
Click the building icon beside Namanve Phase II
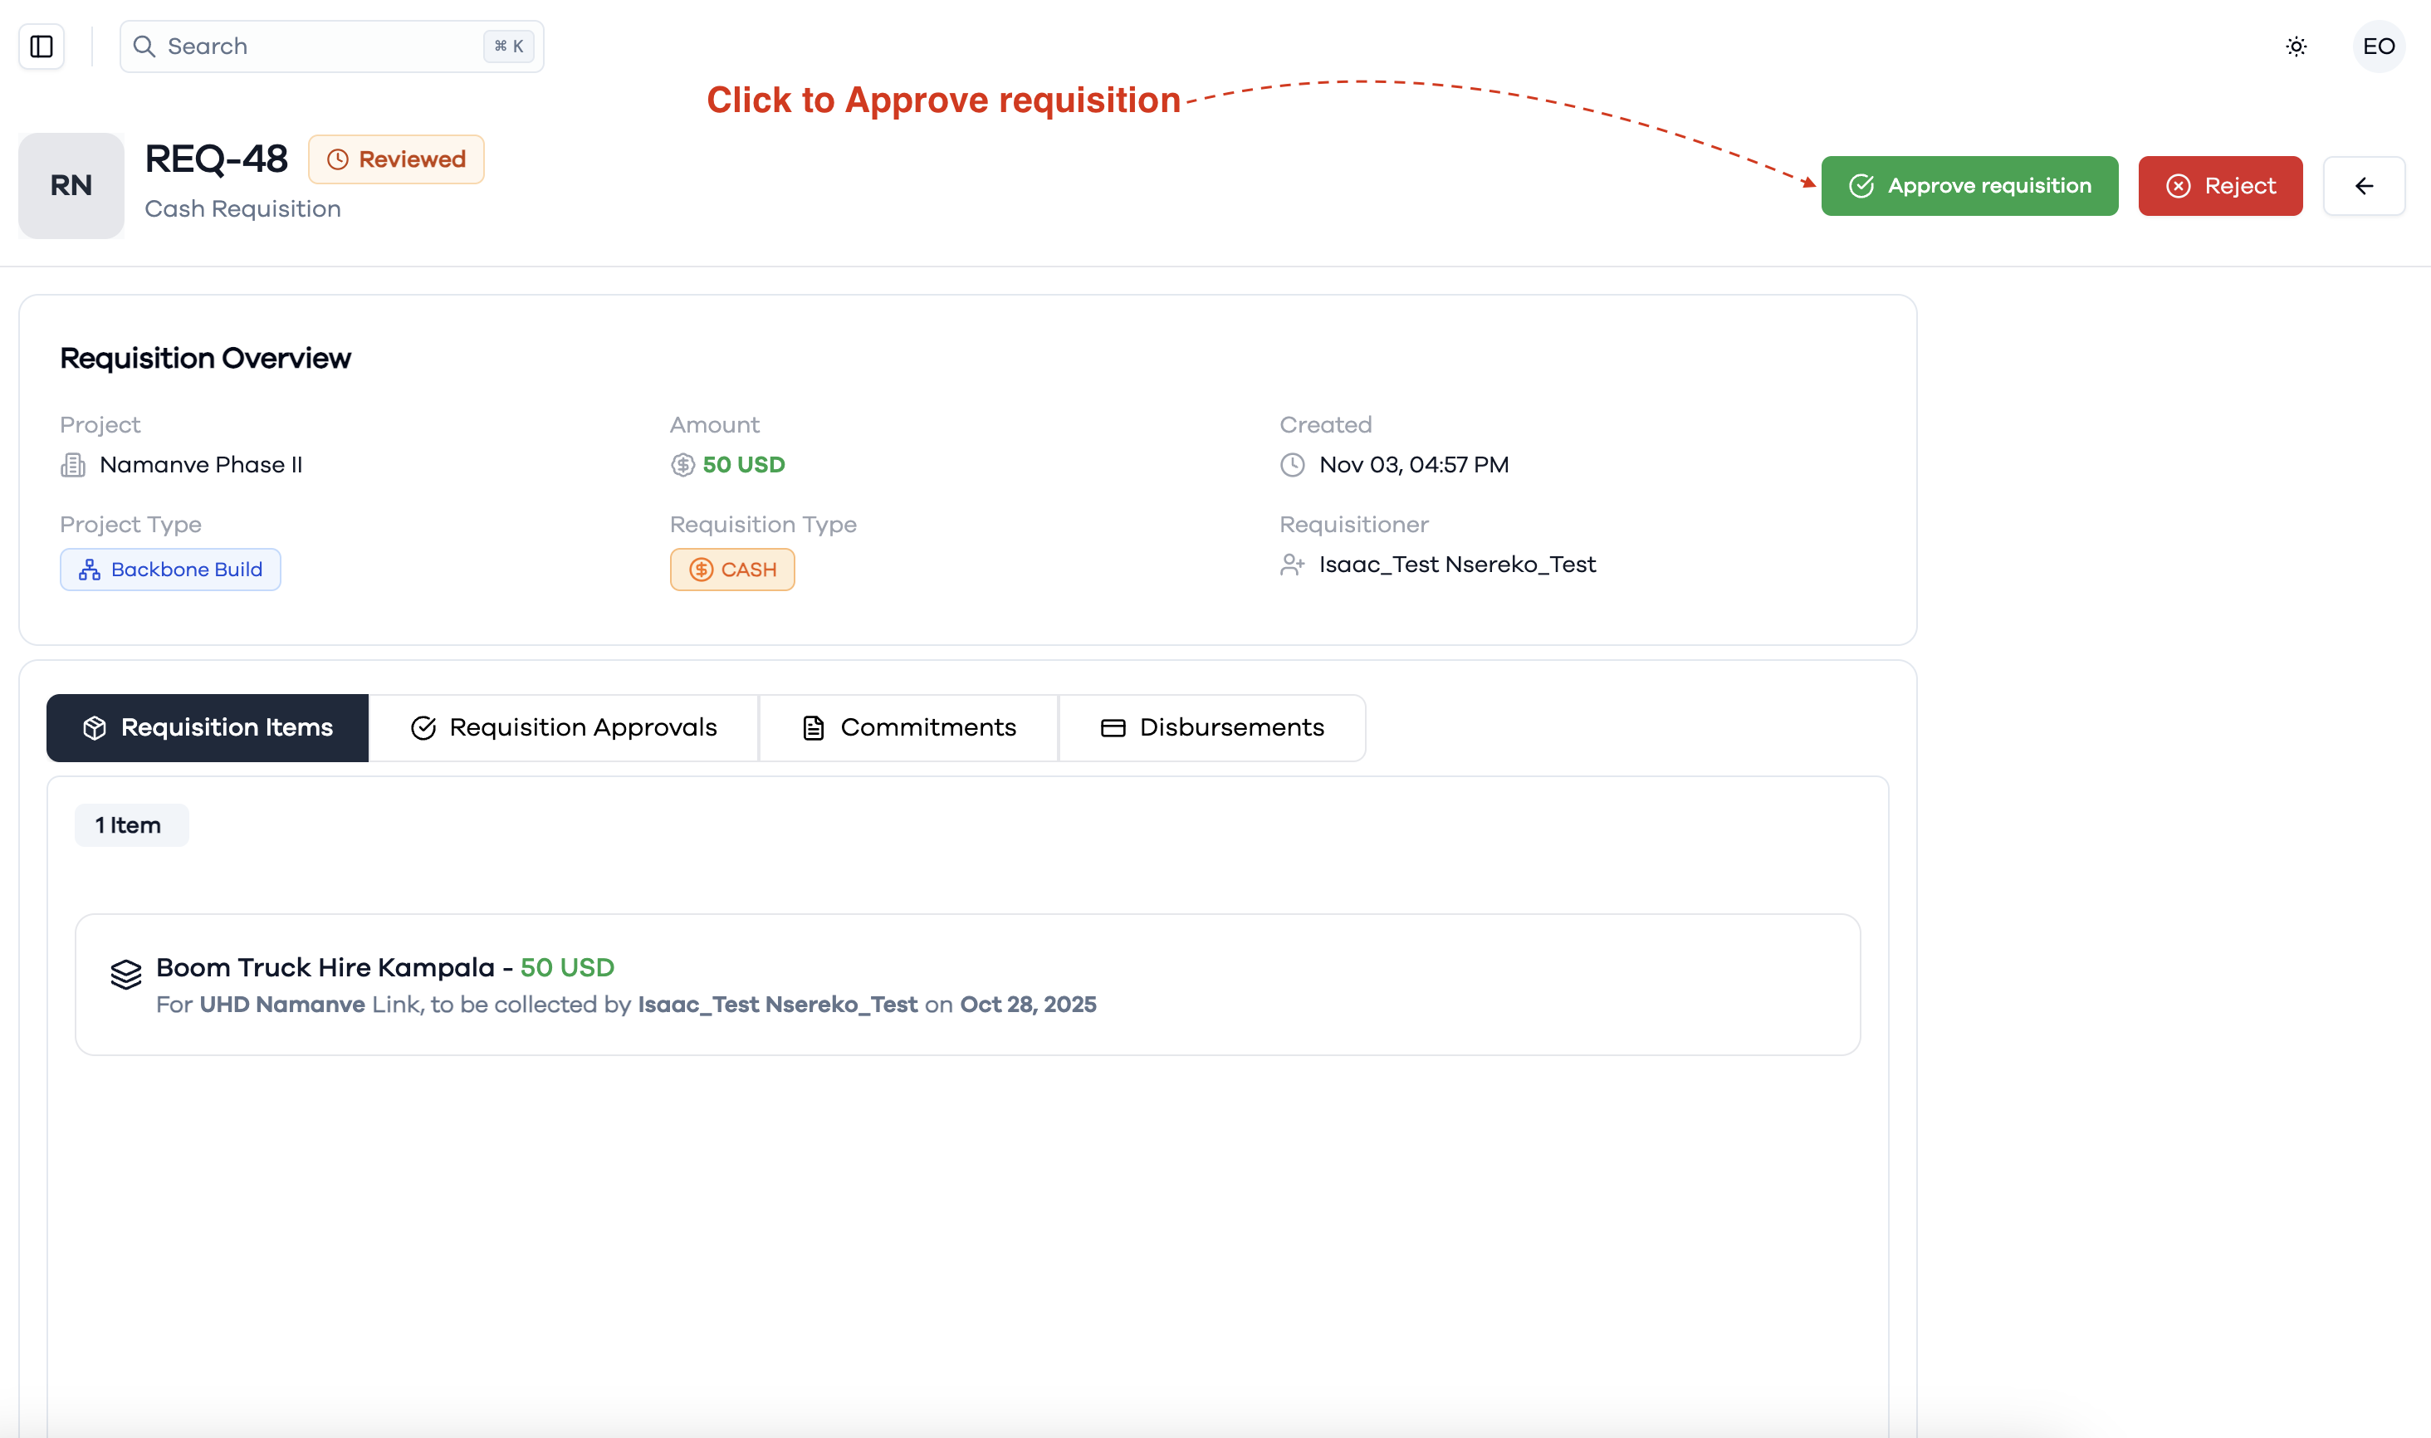pyautogui.click(x=74, y=465)
